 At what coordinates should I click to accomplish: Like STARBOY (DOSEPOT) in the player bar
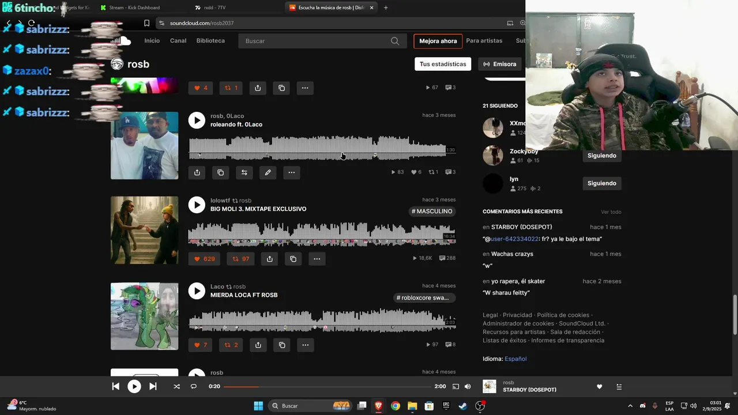coord(600,387)
